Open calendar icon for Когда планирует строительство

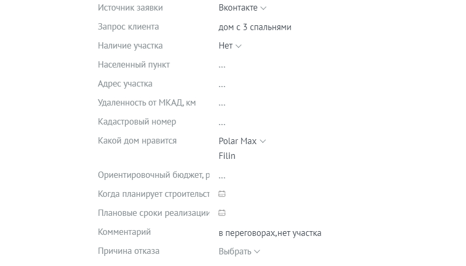pos(222,194)
